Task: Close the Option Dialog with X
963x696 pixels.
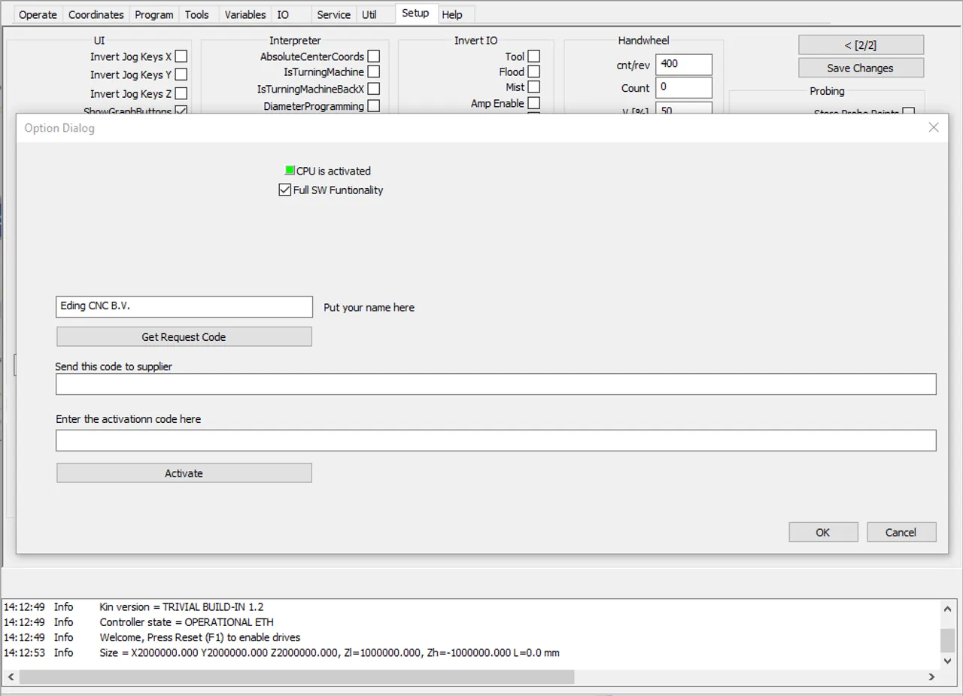Action: pyautogui.click(x=934, y=128)
